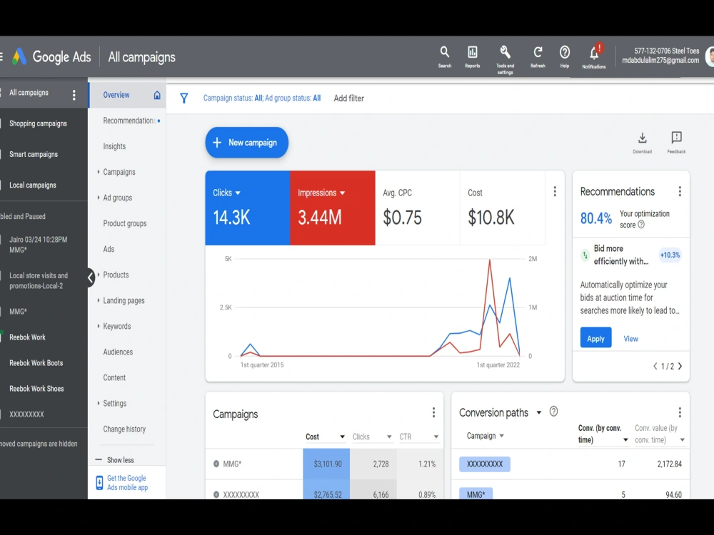Click status icon beside MMG* campaign row

click(x=216, y=464)
